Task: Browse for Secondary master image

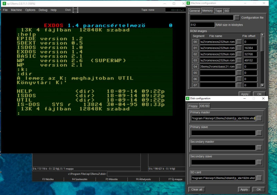Action: tap(259, 148)
